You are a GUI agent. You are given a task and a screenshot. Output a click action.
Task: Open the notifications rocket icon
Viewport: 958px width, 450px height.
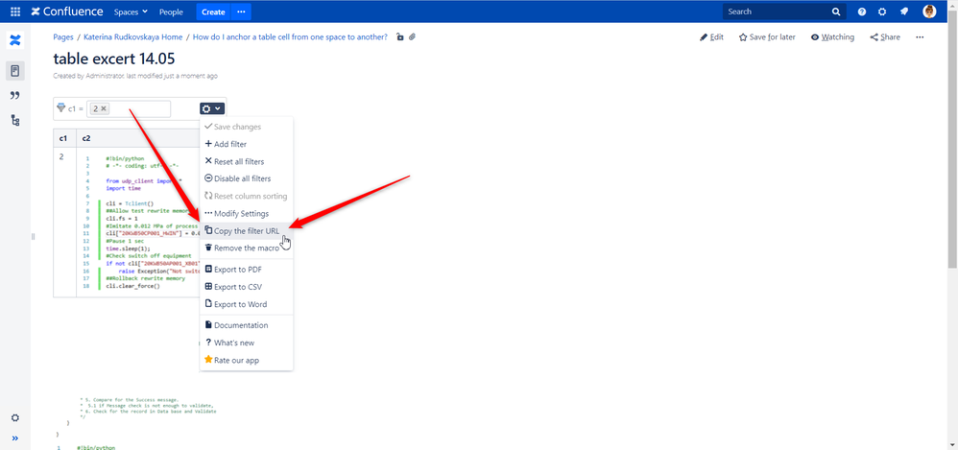tap(903, 12)
